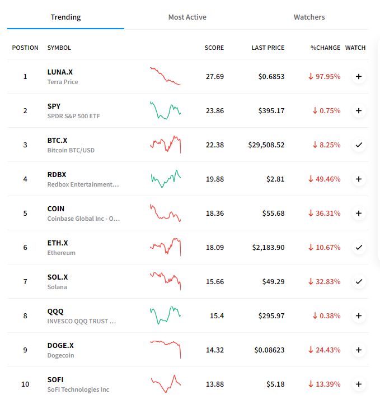This screenshot has height=413, width=380.
Task: Click the Terra Price subtitle
Action: point(63,82)
